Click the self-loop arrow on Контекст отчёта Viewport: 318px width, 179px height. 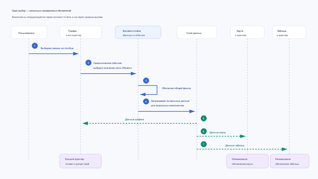(x=149, y=90)
